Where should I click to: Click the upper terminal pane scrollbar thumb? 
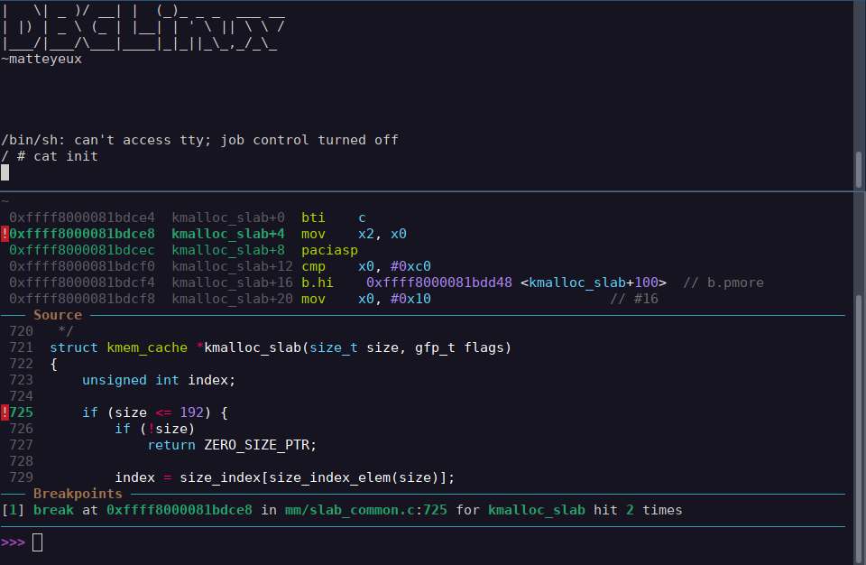[858, 168]
